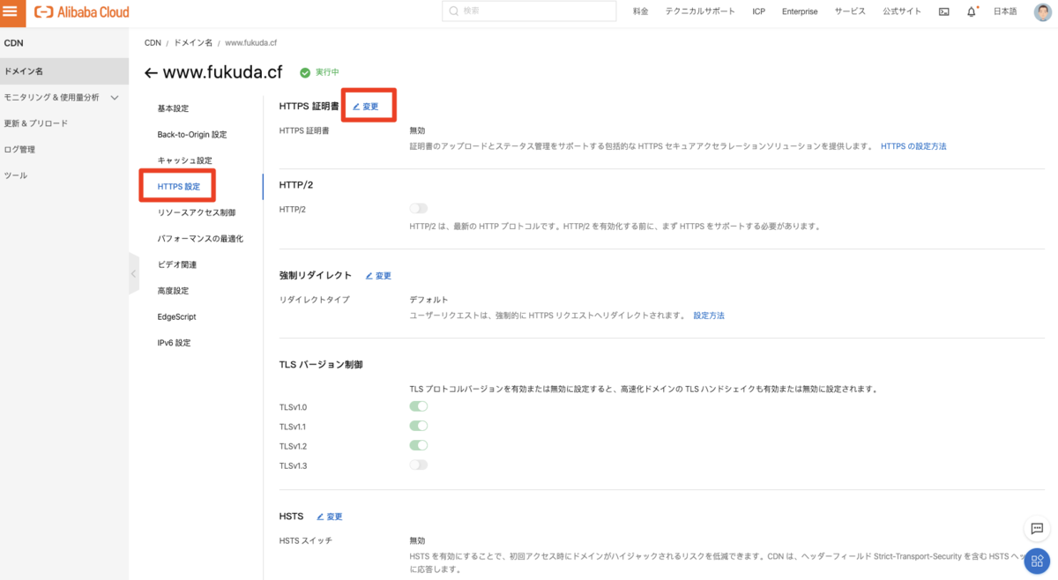Viewport: 1058px width, 580px height.
Task: Click 変更 for HSTS
Action: tap(329, 517)
